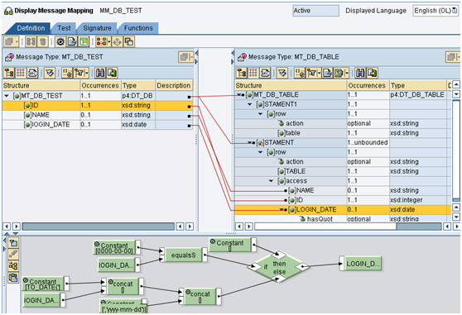462x315 pixels.
Task: Click the binoculars find icon in source toolbar
Action: (x=100, y=73)
